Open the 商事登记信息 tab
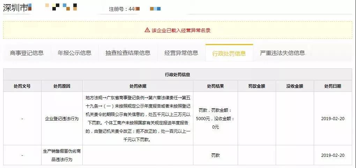The width and height of the screenshot is (356, 168). coord(27,53)
